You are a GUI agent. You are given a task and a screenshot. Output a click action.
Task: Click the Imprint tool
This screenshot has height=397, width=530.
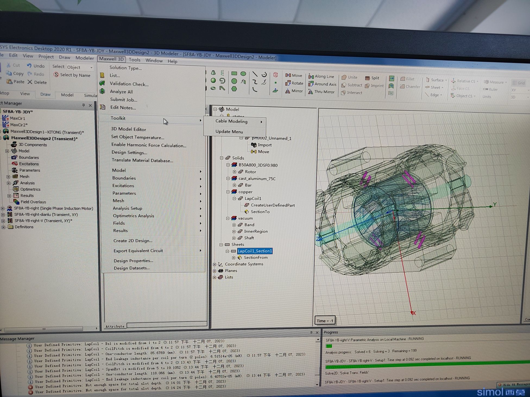tap(374, 86)
